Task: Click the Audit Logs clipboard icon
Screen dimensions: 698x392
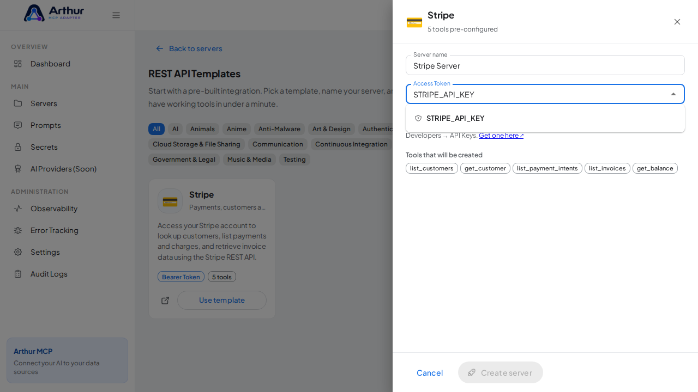Action: point(18,274)
